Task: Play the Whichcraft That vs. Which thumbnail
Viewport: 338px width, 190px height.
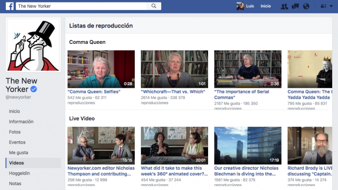Action: tap(174, 69)
